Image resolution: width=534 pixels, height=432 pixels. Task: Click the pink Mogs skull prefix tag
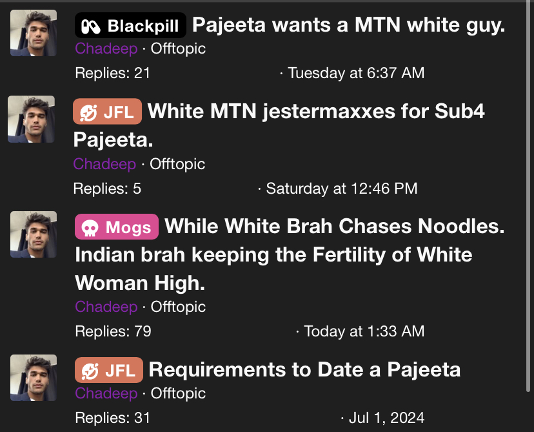pos(117,227)
